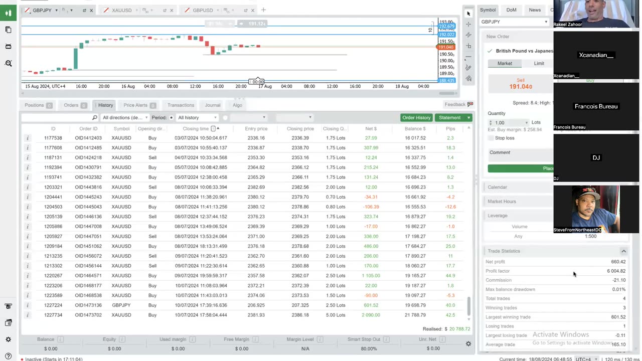Open the Quantity lots dropdown

coord(527,123)
